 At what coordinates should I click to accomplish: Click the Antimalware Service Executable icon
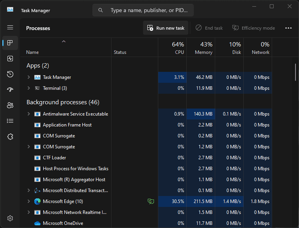point(37,114)
